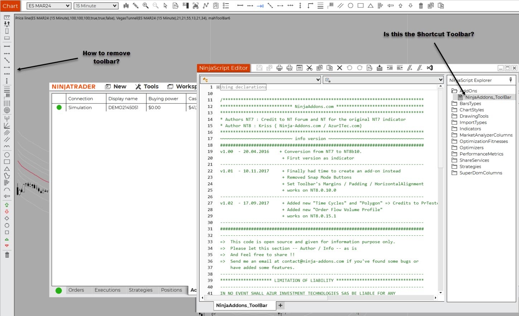Select the concentric circles tool in left toolbar
Screen dimensions: 519x316
7,110
